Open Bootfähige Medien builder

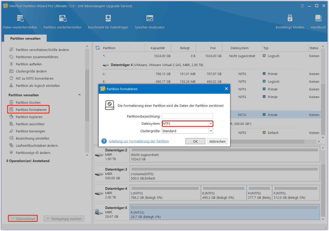(290, 22)
